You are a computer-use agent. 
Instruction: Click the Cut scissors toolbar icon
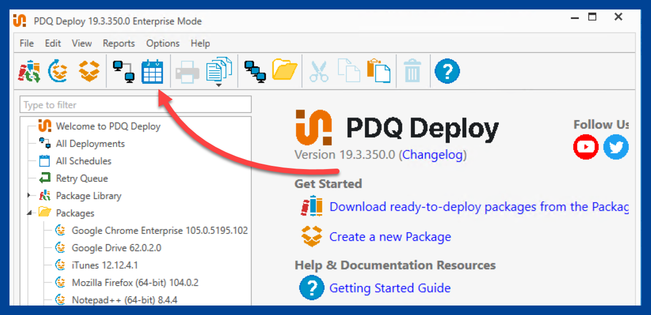(319, 72)
